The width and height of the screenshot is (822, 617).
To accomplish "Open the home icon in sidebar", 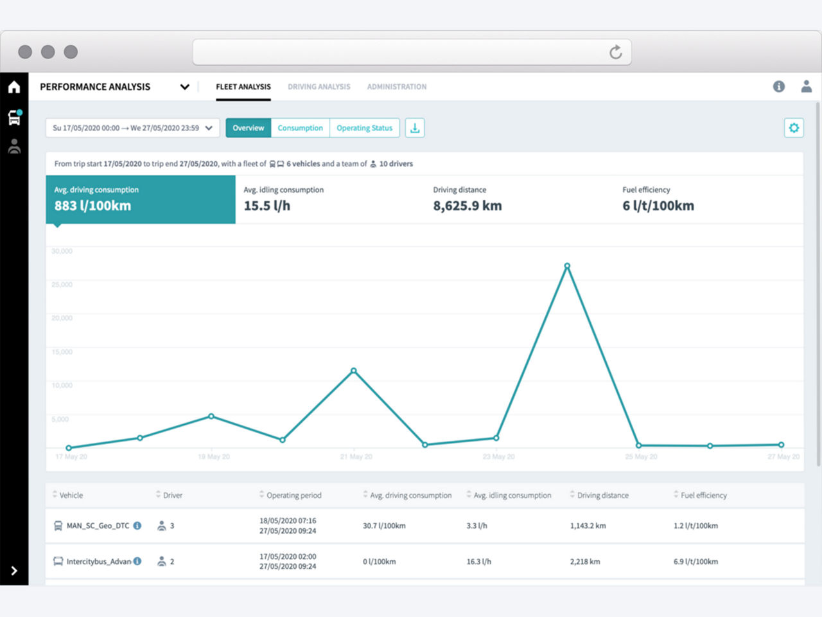I will 14,87.
